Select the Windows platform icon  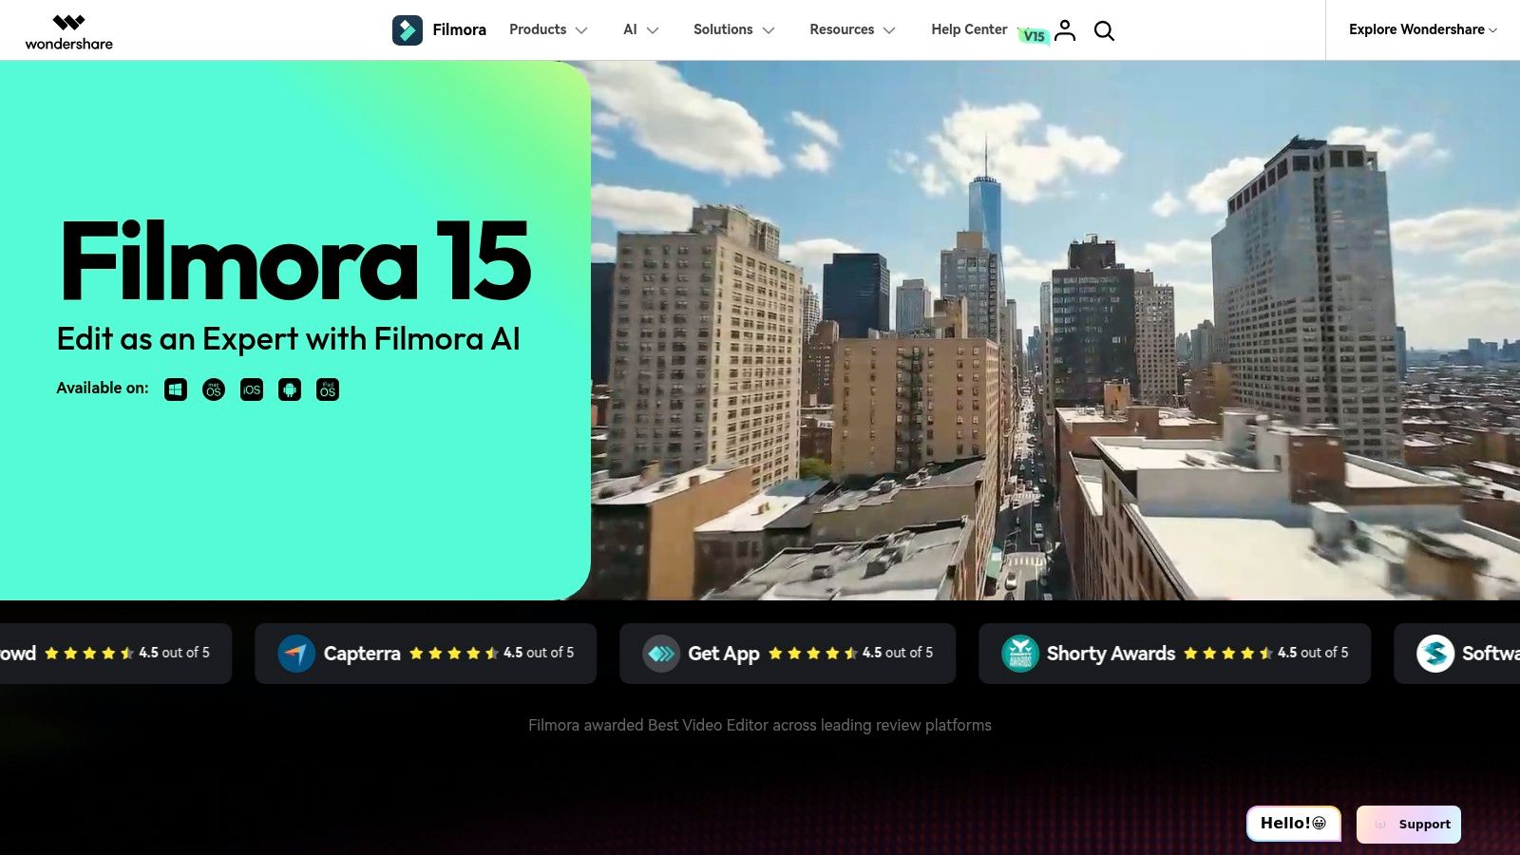(176, 389)
